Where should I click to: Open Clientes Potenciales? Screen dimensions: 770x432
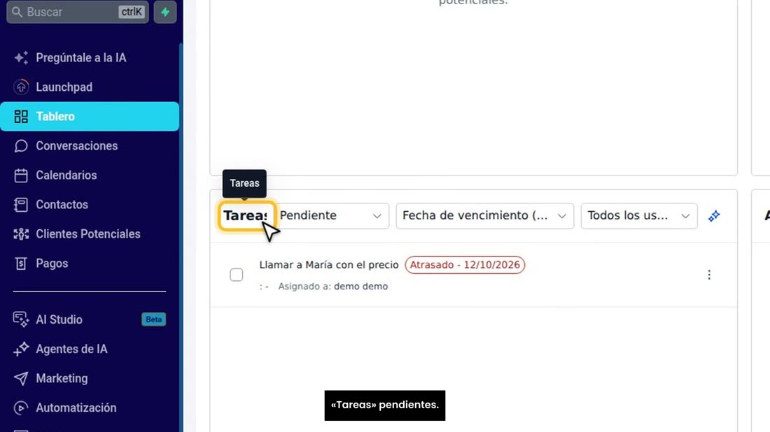coord(90,234)
